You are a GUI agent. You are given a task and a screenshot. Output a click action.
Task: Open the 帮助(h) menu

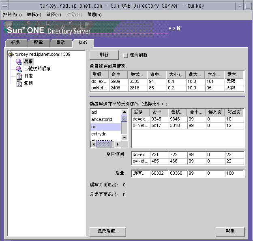tap(94, 15)
